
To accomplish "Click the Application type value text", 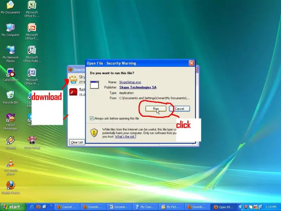I will [126, 93].
